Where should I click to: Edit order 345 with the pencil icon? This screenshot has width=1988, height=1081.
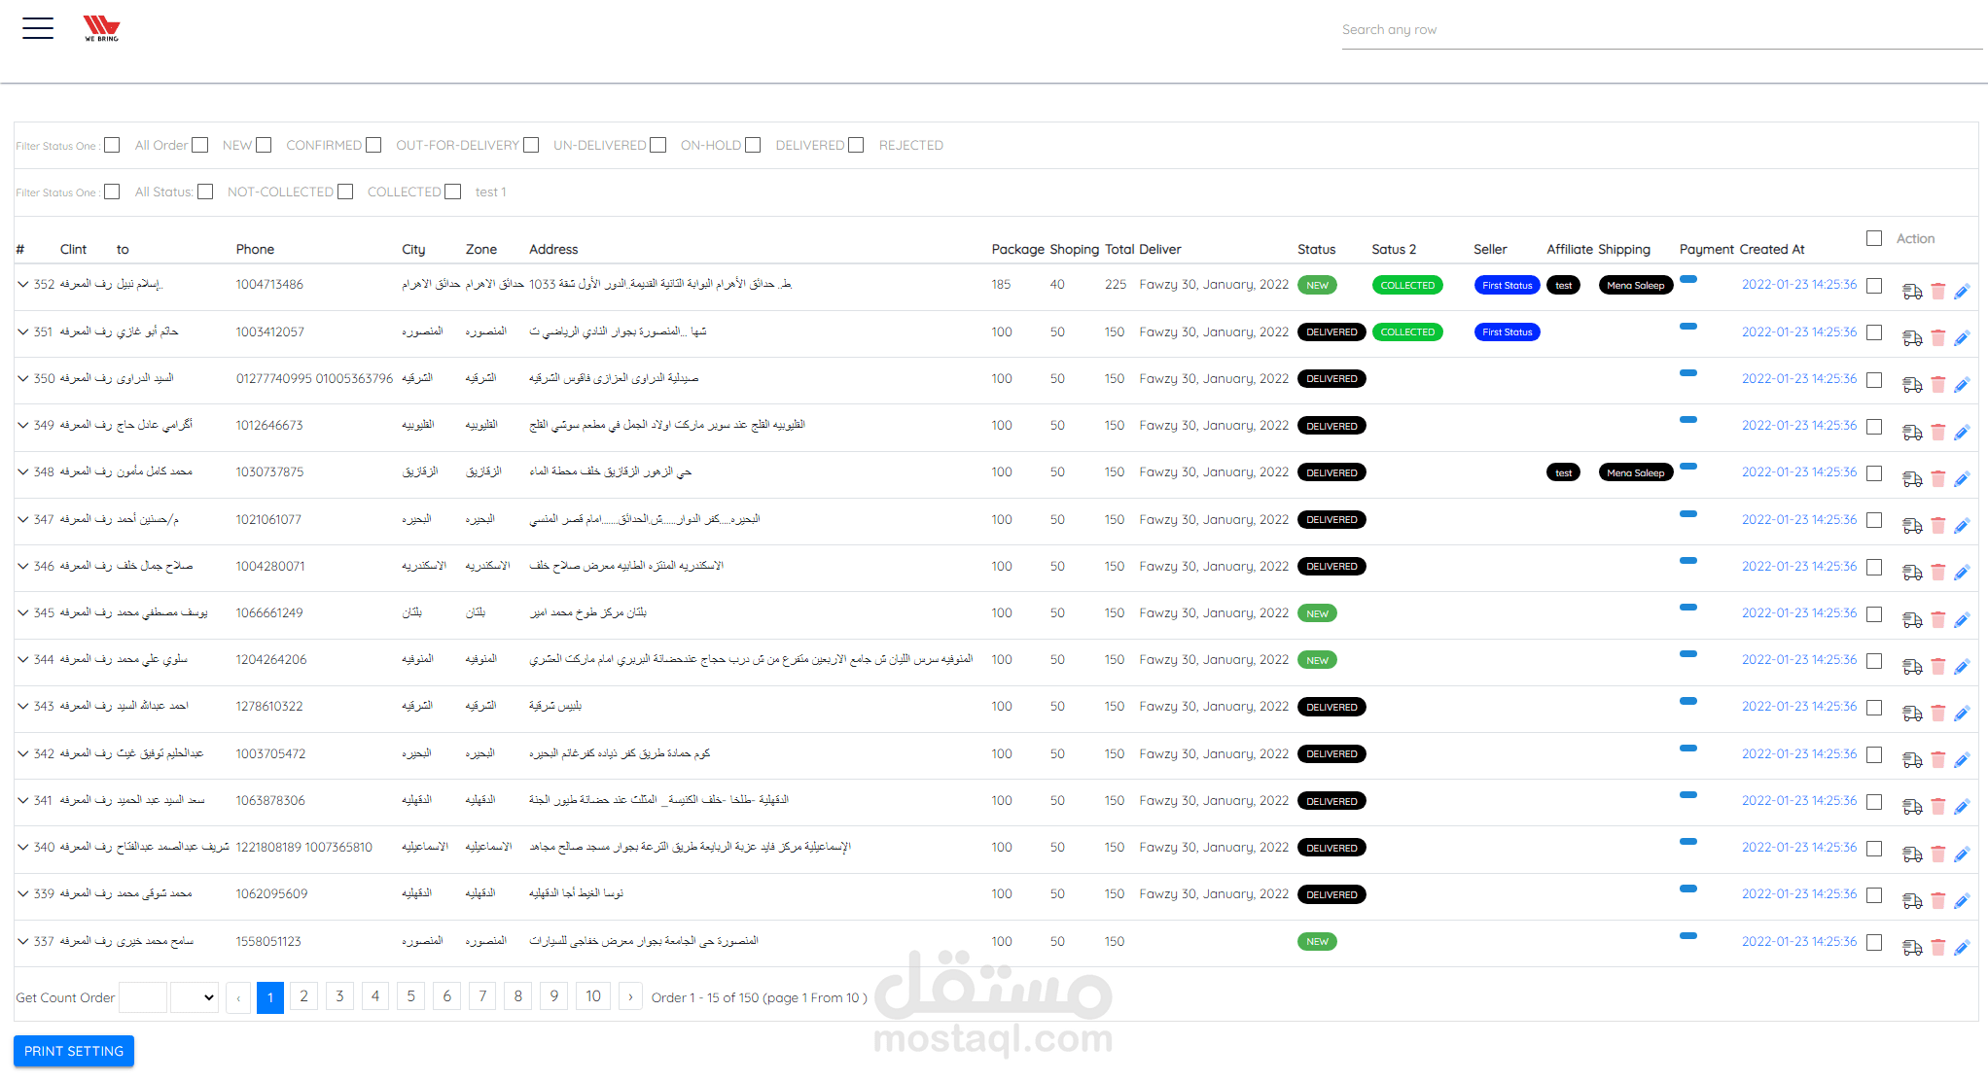click(x=1962, y=619)
